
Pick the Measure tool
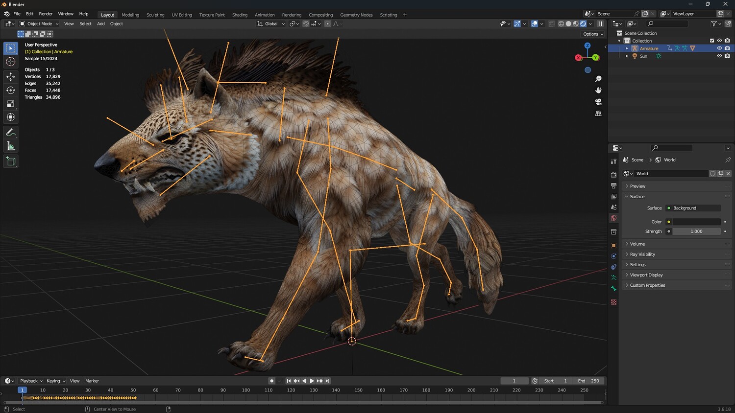point(11,146)
